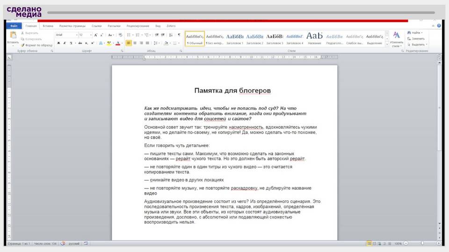Open change case Aa dropdown
The height and width of the screenshot is (252, 449).
pyautogui.click(x=110, y=35)
